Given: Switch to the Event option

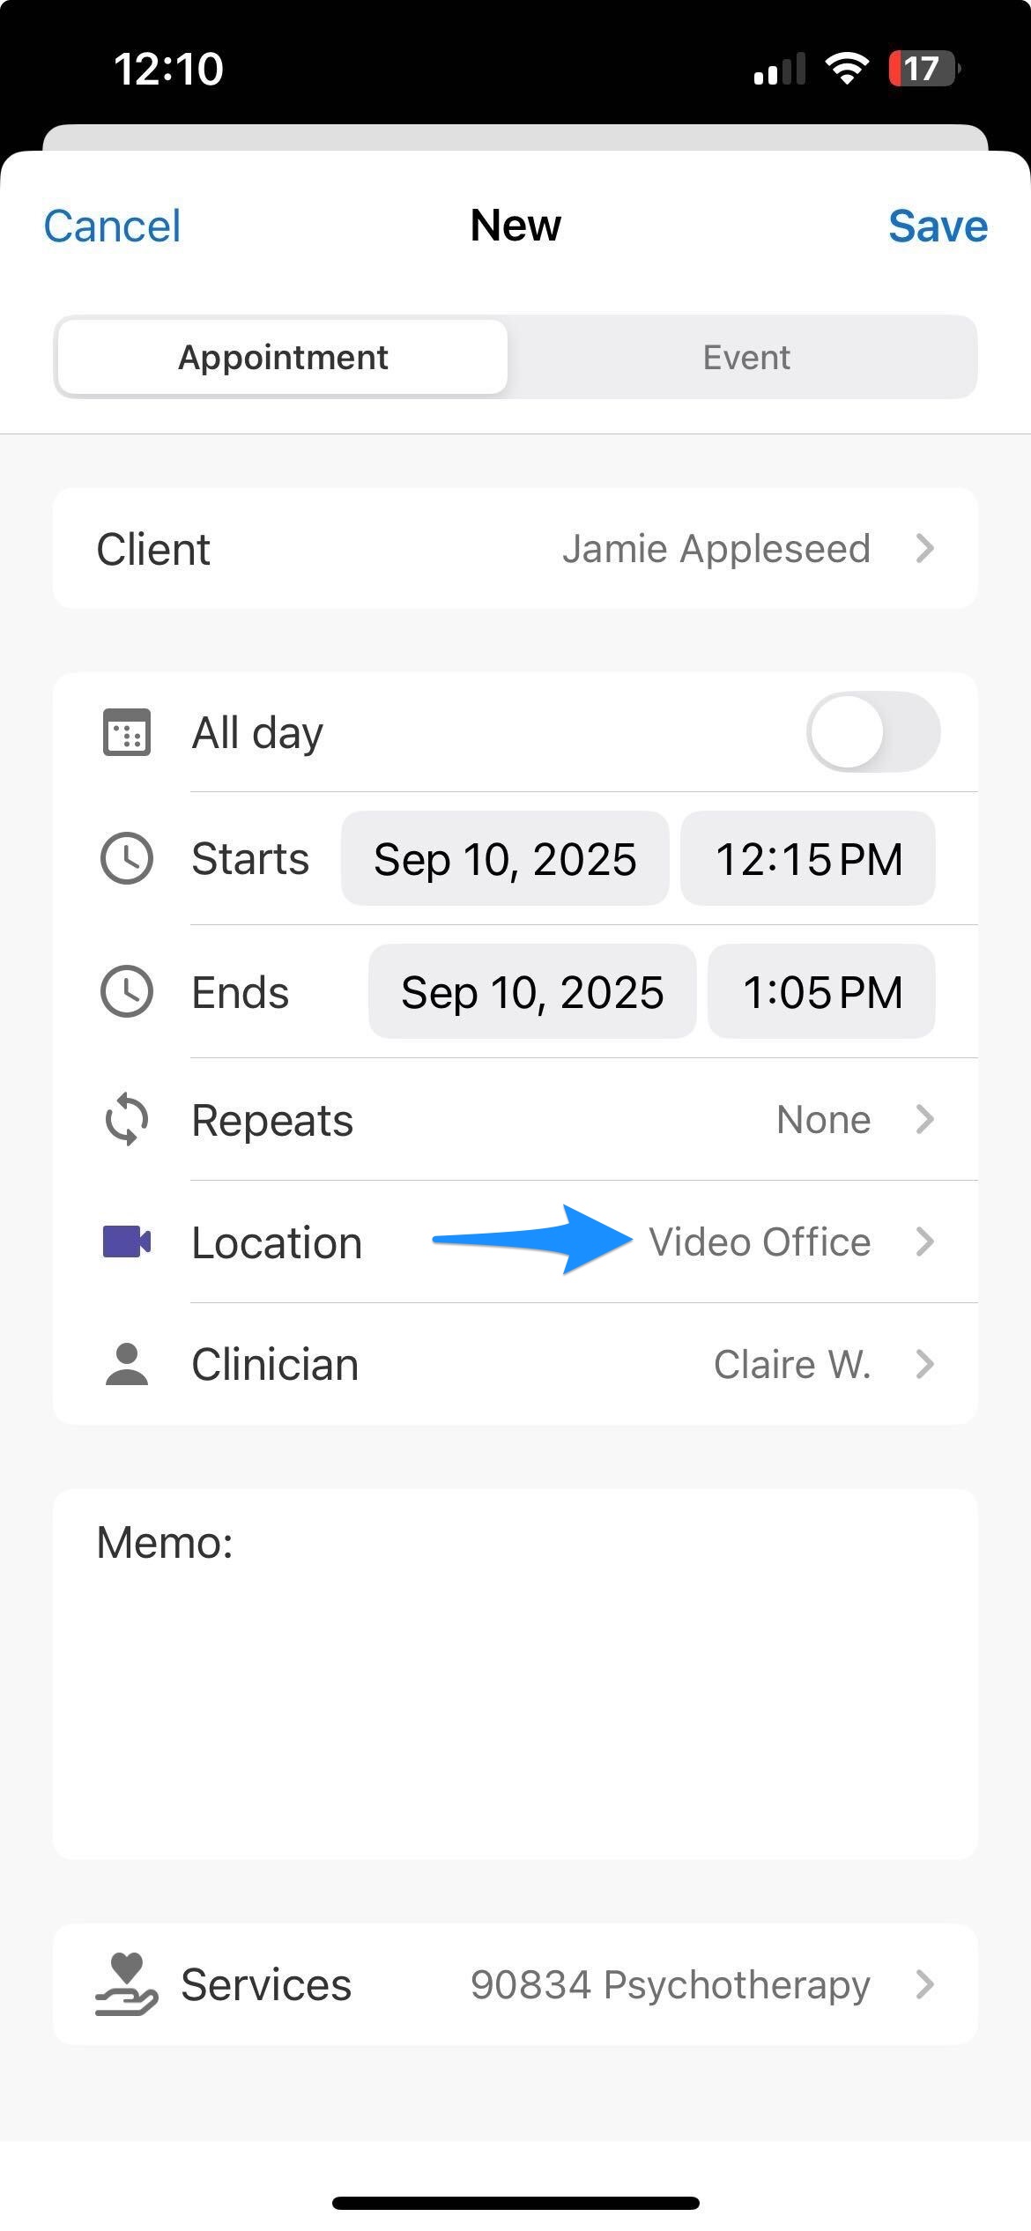Looking at the screenshot, I should 746,356.
